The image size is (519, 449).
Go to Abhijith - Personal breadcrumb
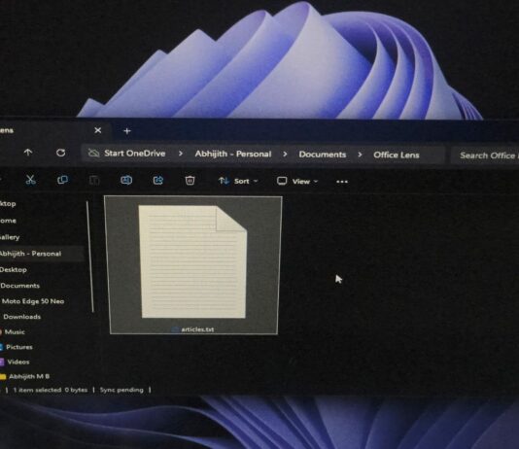click(233, 154)
